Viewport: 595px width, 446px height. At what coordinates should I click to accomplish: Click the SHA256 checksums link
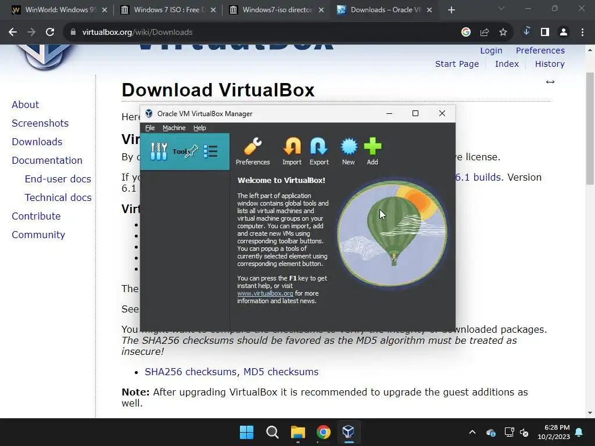[x=191, y=372]
